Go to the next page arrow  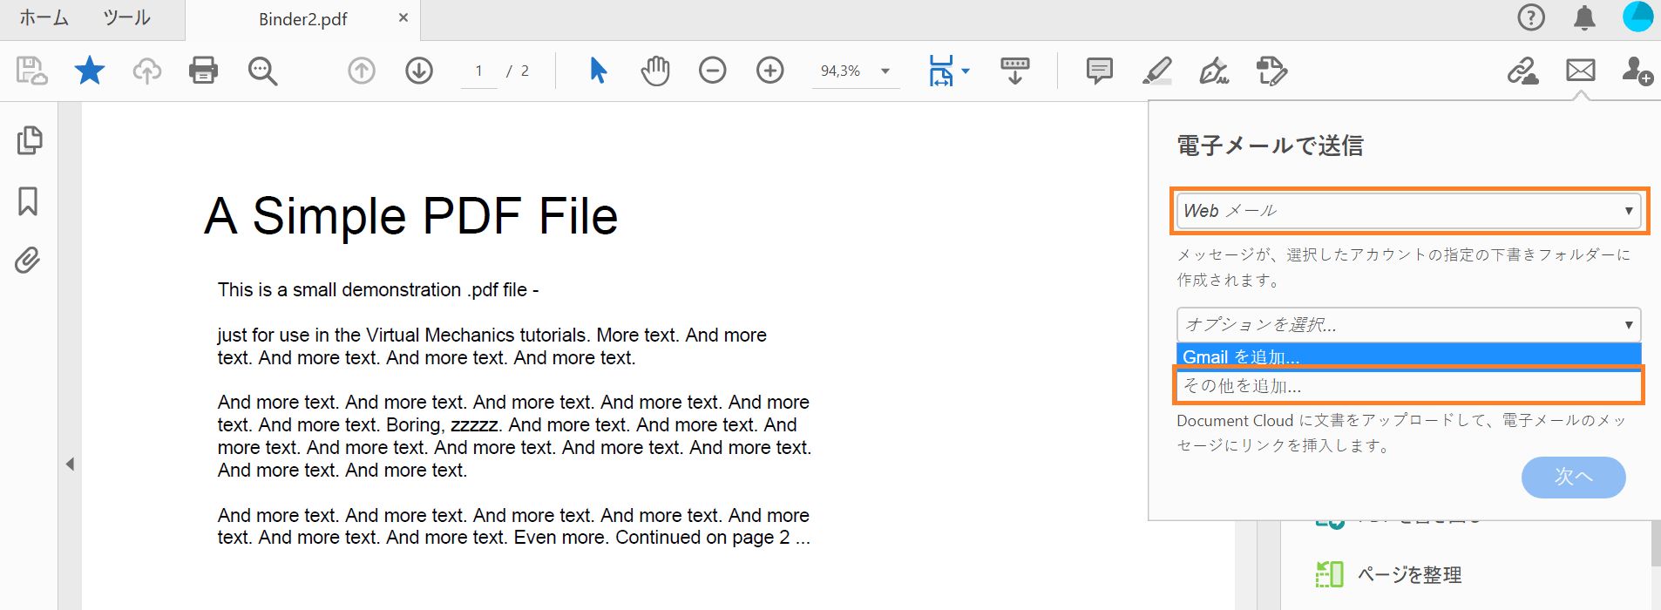pyautogui.click(x=419, y=71)
